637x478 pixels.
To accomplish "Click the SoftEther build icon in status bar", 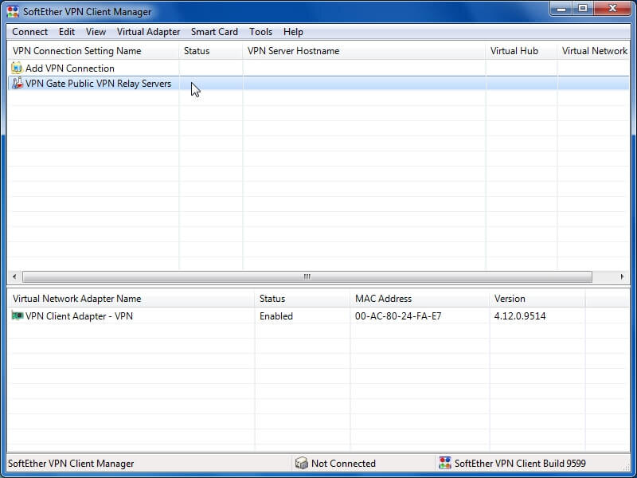I will pyautogui.click(x=445, y=463).
